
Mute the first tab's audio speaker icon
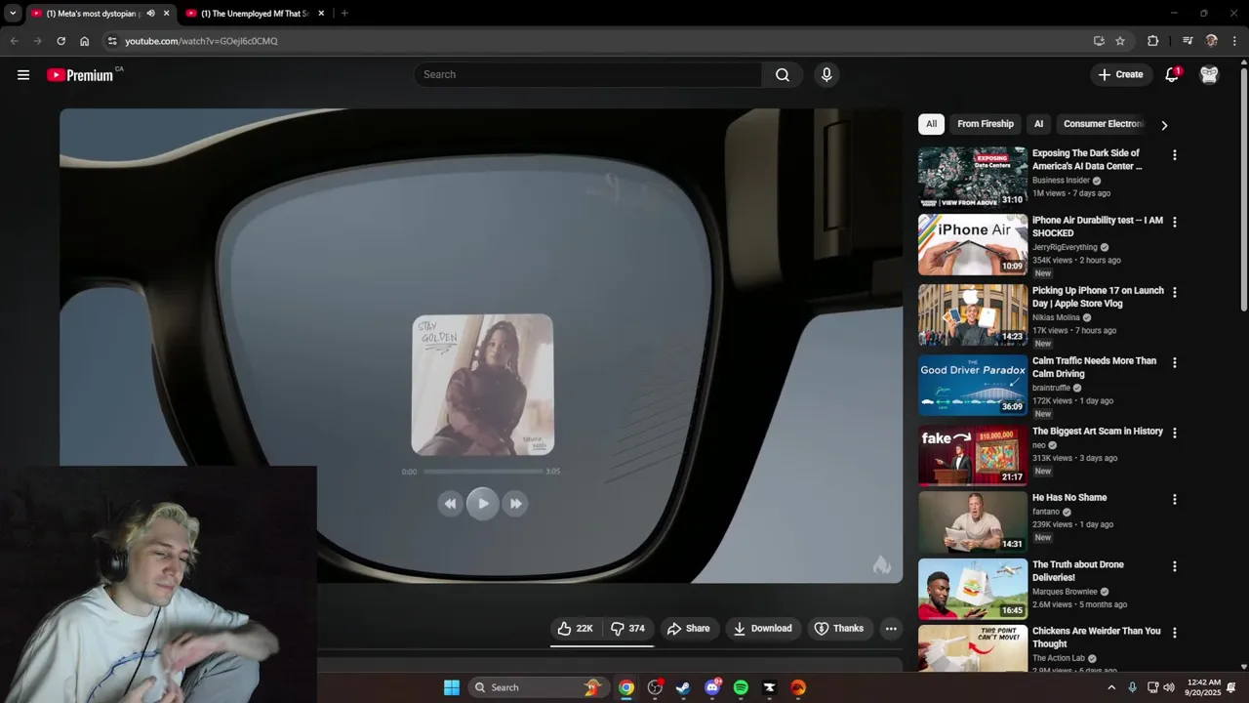click(150, 14)
